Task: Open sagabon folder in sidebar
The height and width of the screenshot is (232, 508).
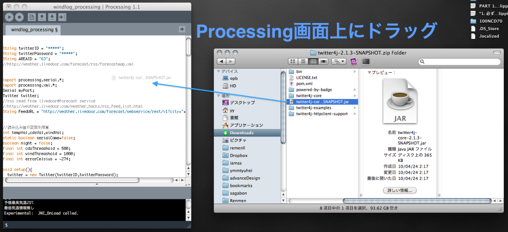Action: (235, 193)
